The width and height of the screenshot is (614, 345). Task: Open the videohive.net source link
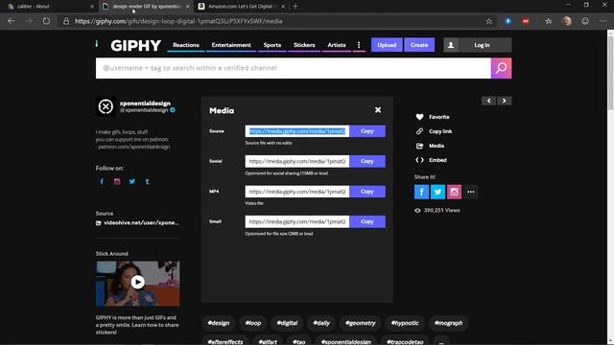point(138,222)
